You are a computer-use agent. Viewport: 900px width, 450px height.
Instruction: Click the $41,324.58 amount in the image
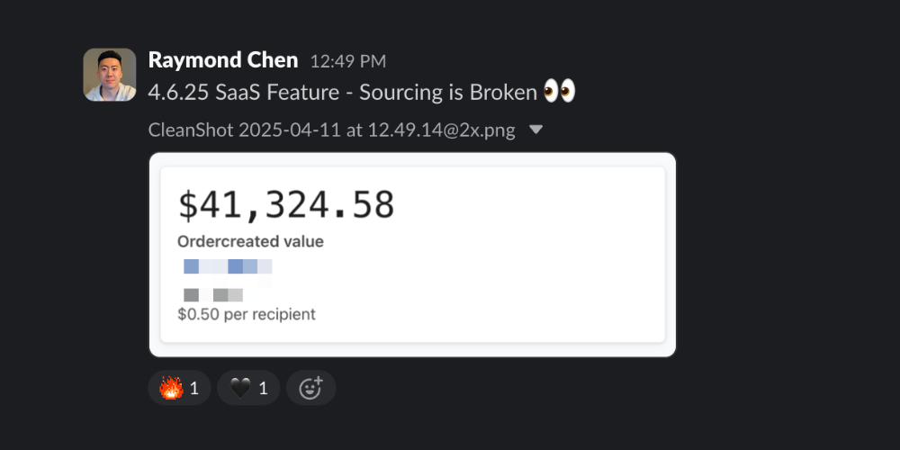click(286, 205)
